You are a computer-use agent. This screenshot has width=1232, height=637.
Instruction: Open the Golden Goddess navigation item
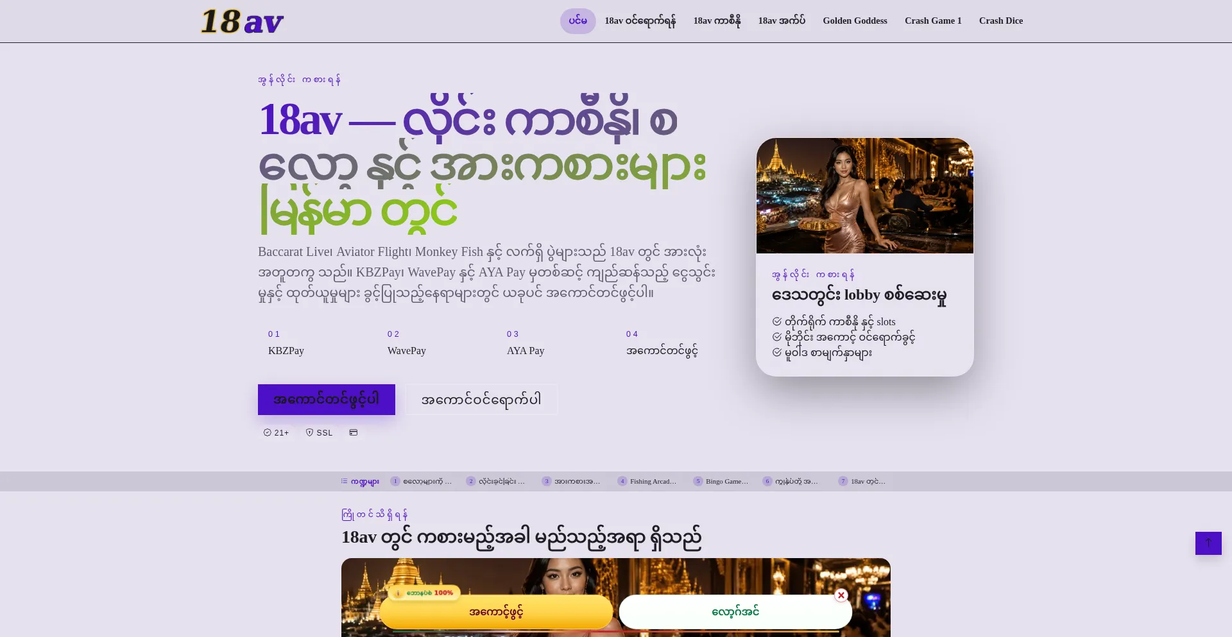pos(855,21)
